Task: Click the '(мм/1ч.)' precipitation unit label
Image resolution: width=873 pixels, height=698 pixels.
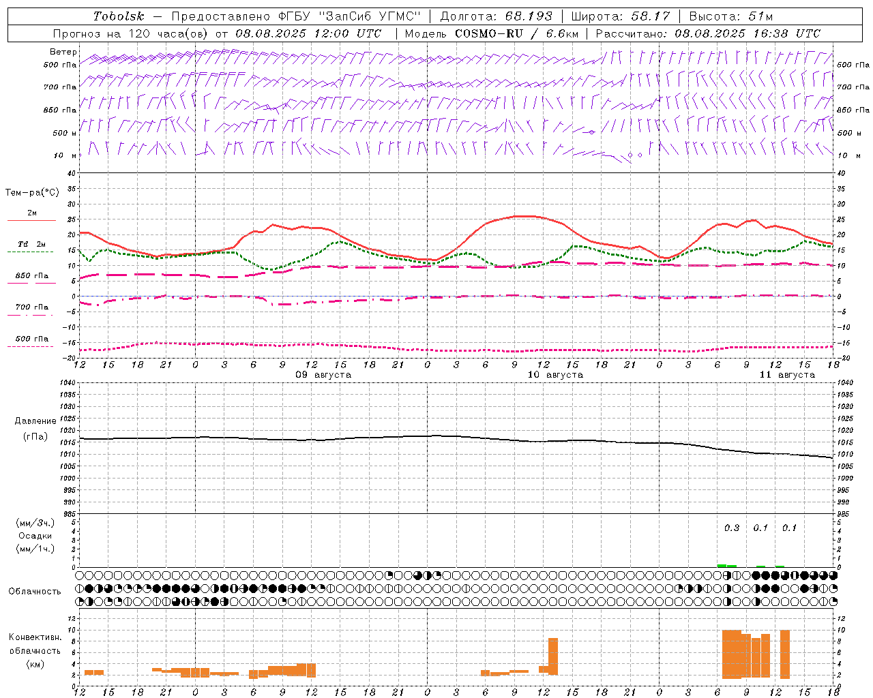Action: [35, 549]
